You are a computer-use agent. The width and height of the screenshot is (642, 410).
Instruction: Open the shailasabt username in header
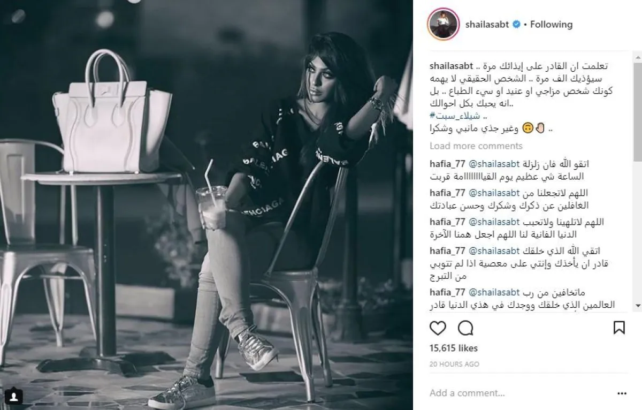[x=487, y=25]
